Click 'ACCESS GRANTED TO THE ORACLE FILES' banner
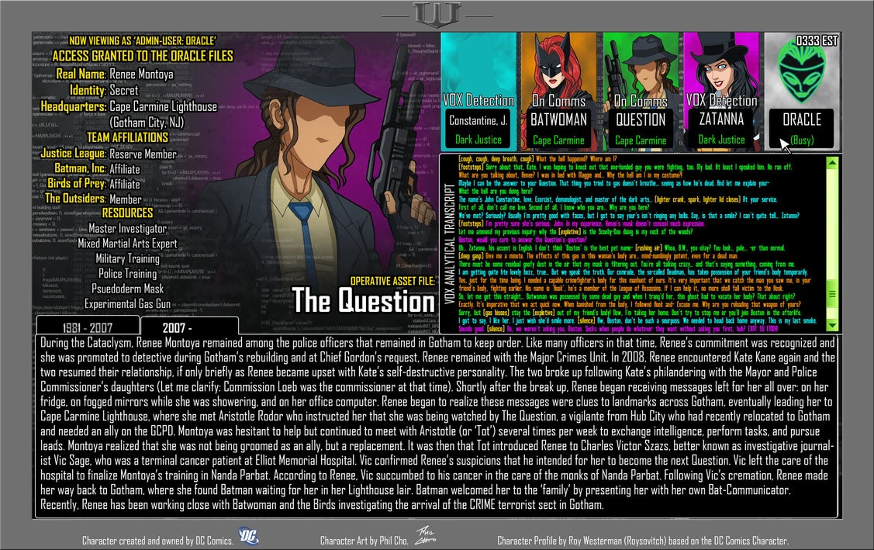This screenshot has width=874, height=550. [143, 56]
